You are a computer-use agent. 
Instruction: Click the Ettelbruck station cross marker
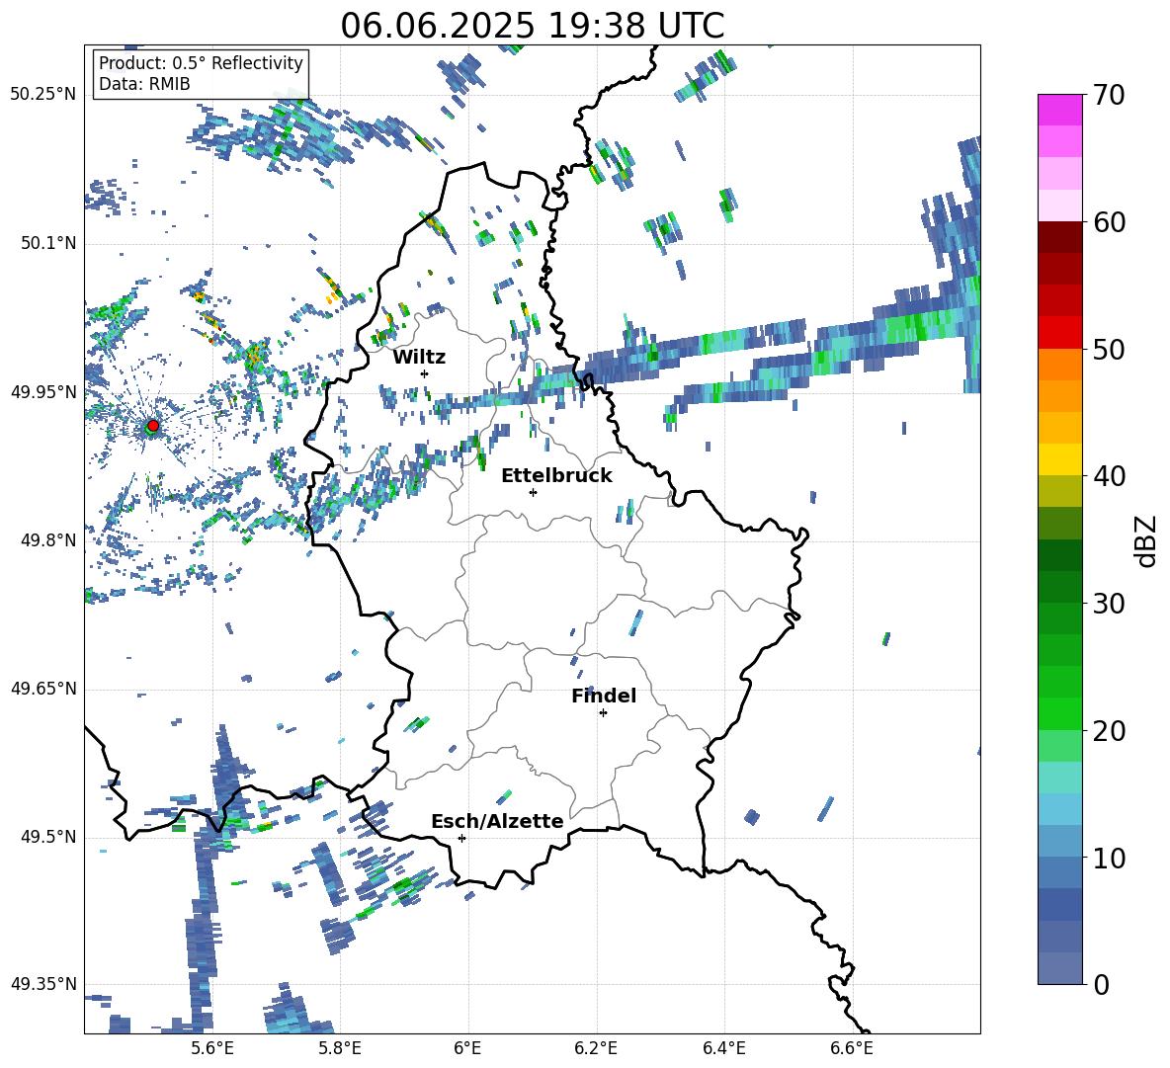[x=533, y=492]
